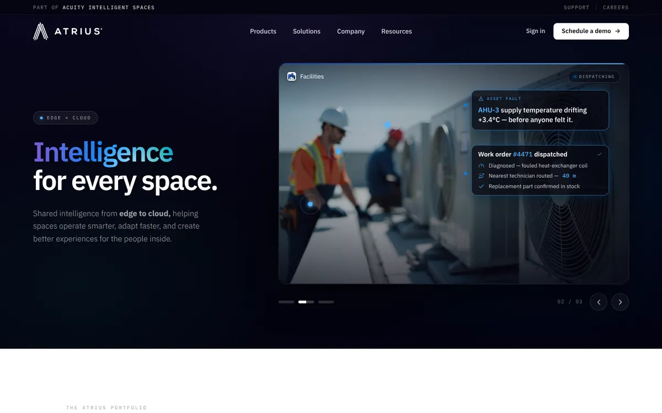
Task: Select the second carousel indicator
Action: click(x=306, y=302)
